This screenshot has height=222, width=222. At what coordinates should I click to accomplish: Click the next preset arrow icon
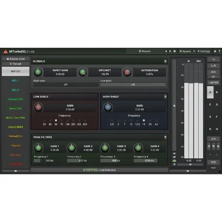170,51
